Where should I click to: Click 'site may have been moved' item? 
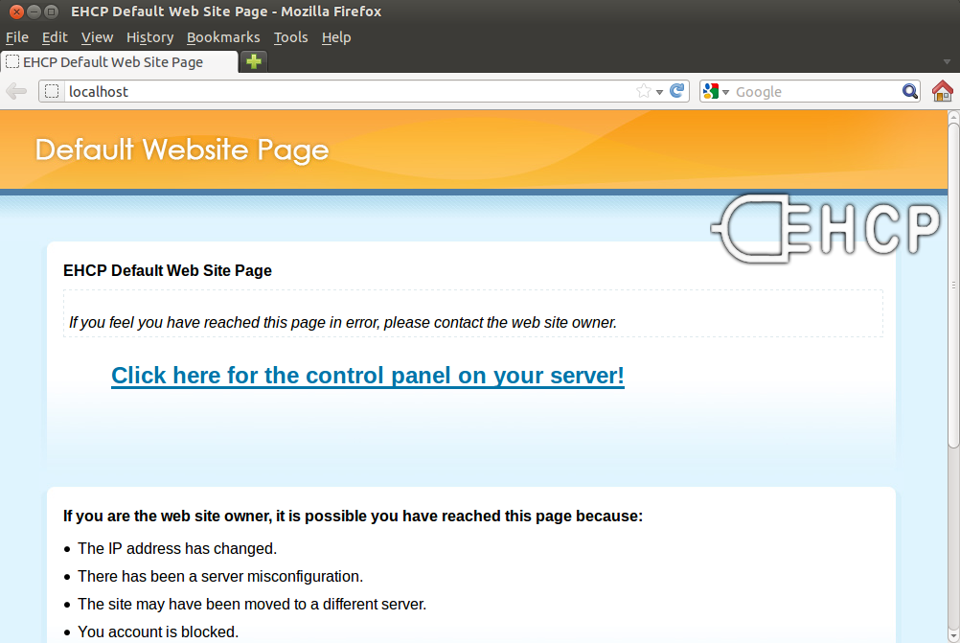pyautogui.click(x=252, y=604)
